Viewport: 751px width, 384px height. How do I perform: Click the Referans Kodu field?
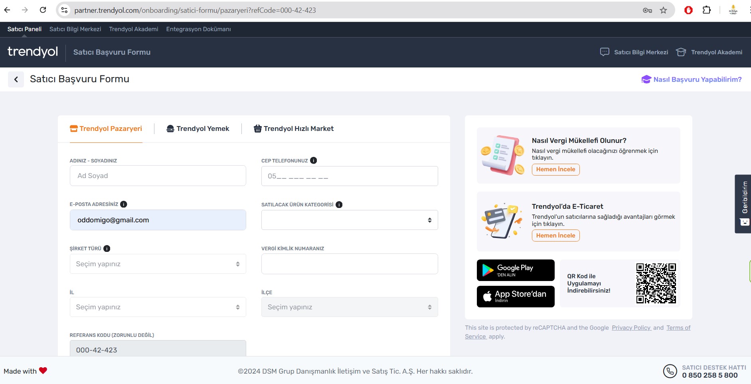158,348
